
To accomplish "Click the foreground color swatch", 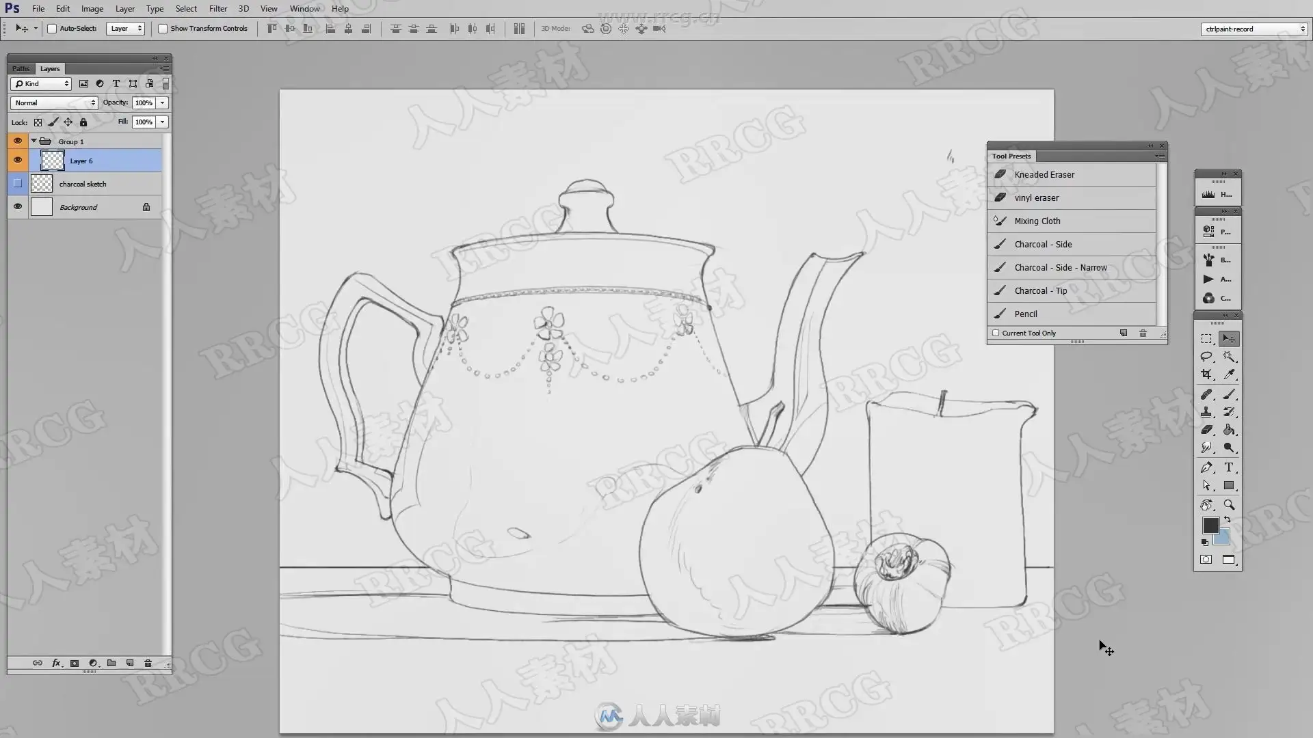I will pos(1210,525).
